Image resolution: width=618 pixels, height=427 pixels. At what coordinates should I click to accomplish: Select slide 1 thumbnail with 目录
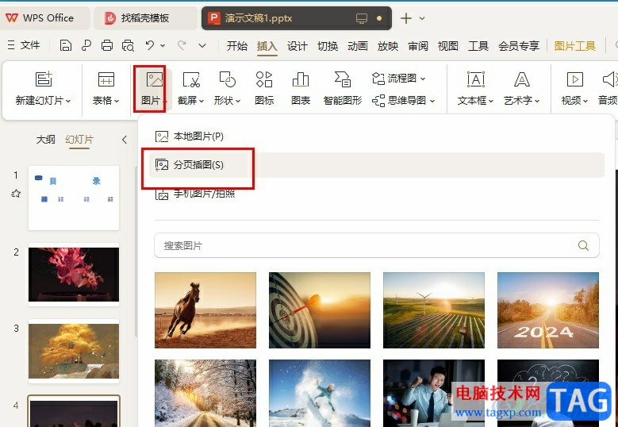click(x=74, y=198)
